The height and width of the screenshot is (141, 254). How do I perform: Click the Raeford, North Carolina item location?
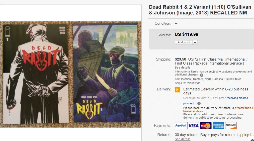217,79
